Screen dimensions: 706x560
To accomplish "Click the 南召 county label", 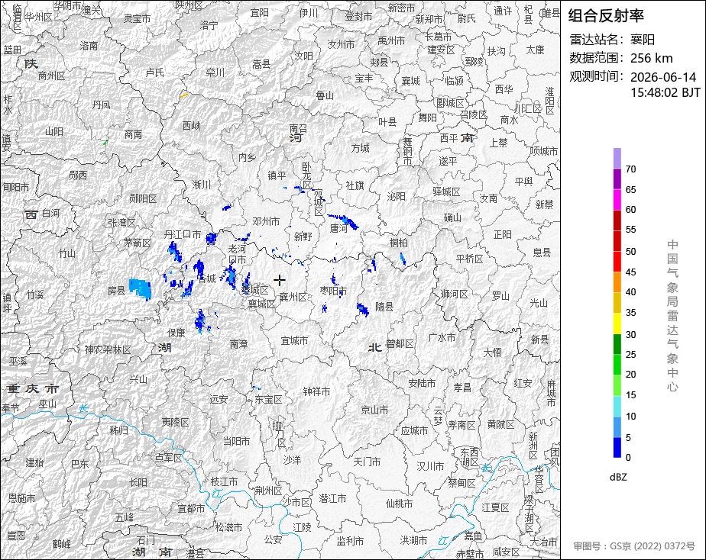I will 298,128.
